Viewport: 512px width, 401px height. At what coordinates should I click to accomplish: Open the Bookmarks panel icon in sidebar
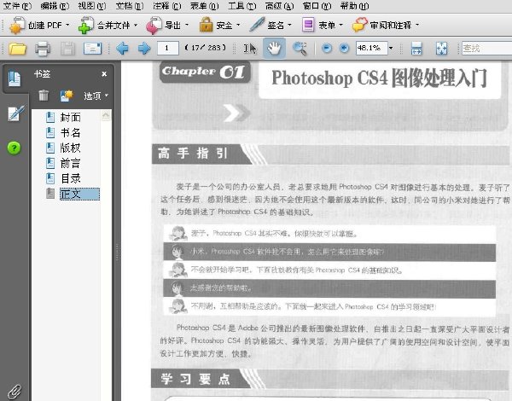click(15, 78)
